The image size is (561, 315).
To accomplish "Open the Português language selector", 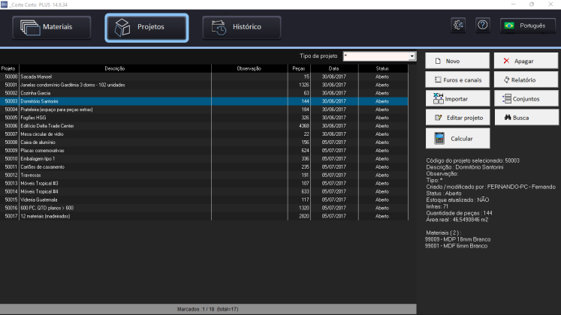I will coord(528,25).
